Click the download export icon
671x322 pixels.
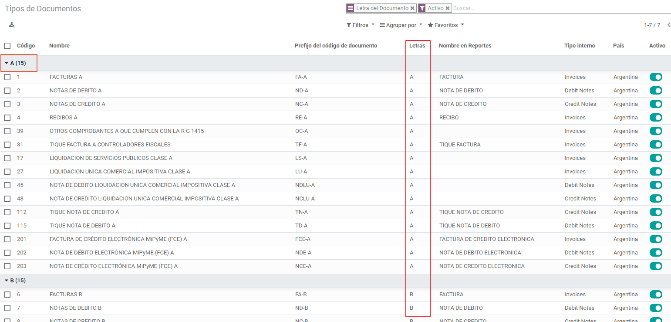12,25
